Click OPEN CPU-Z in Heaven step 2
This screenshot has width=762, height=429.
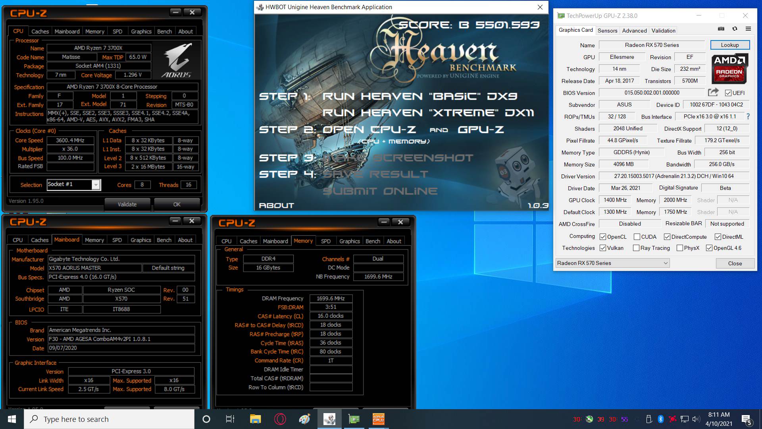pyautogui.click(x=369, y=129)
